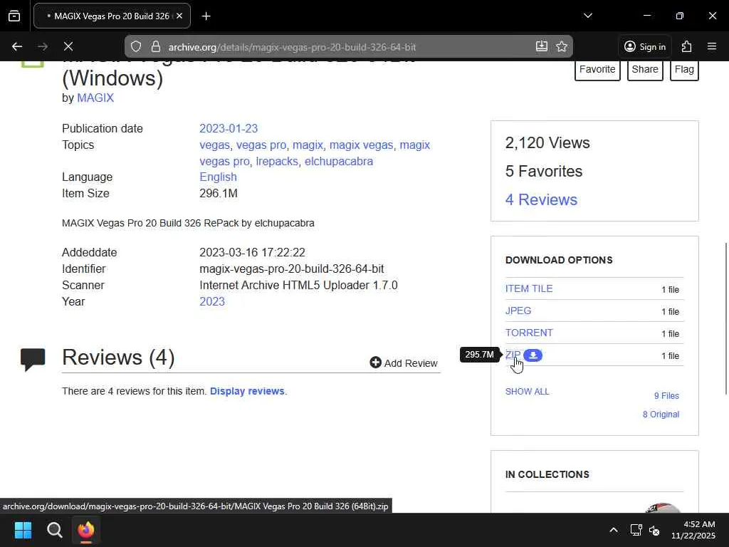Click the reviews speech bubble icon

click(x=33, y=359)
